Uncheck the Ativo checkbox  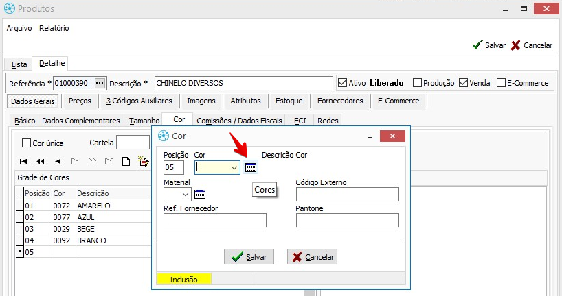tap(343, 83)
